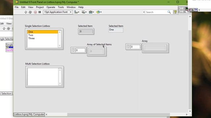Click the Array of Selected Items index field
This screenshot has width=211, height=118.
80,50
